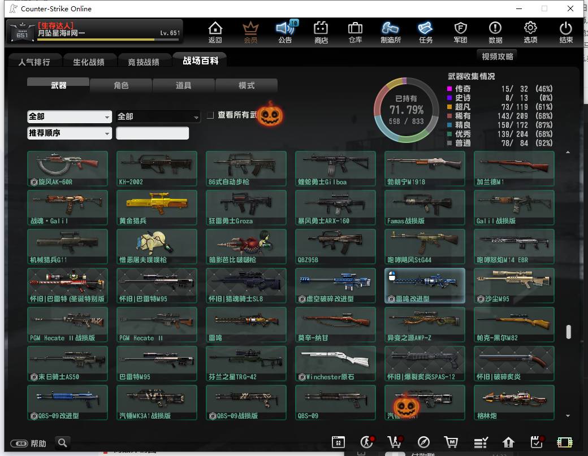
Task: Click the checklist icon in bottom bar
Action: (x=481, y=442)
